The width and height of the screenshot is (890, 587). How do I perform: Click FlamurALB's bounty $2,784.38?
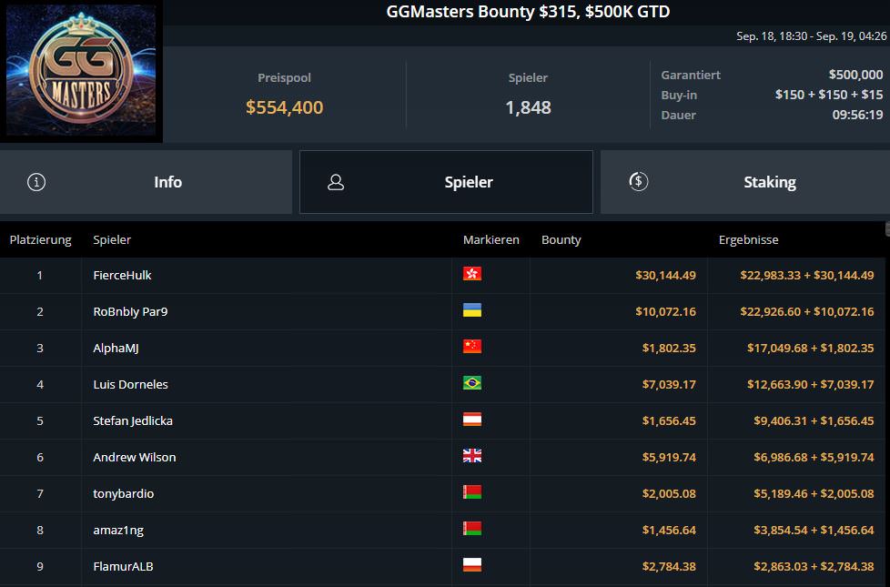point(669,566)
